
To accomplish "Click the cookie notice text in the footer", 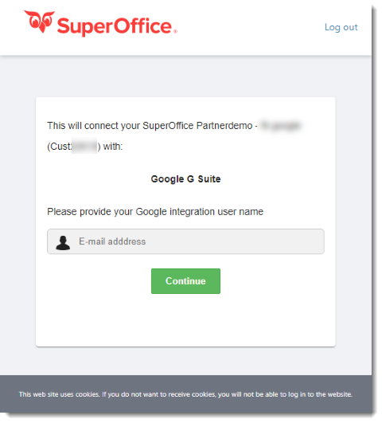I will pyautogui.click(x=185, y=394).
